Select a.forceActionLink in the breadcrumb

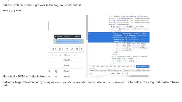tap(143, 67)
